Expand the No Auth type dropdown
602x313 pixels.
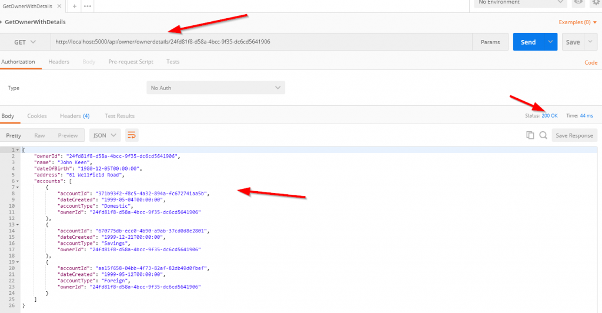pyautogui.click(x=215, y=88)
